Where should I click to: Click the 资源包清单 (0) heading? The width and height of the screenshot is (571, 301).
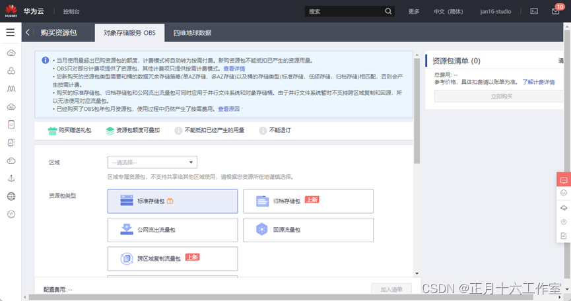(x=456, y=61)
